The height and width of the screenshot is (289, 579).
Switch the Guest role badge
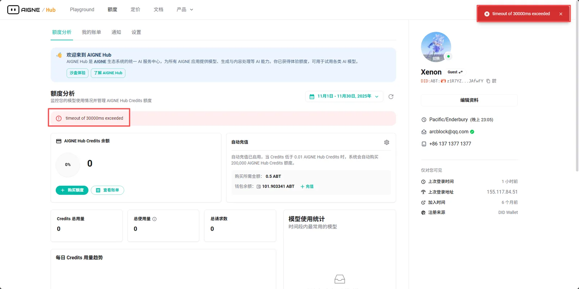455,72
